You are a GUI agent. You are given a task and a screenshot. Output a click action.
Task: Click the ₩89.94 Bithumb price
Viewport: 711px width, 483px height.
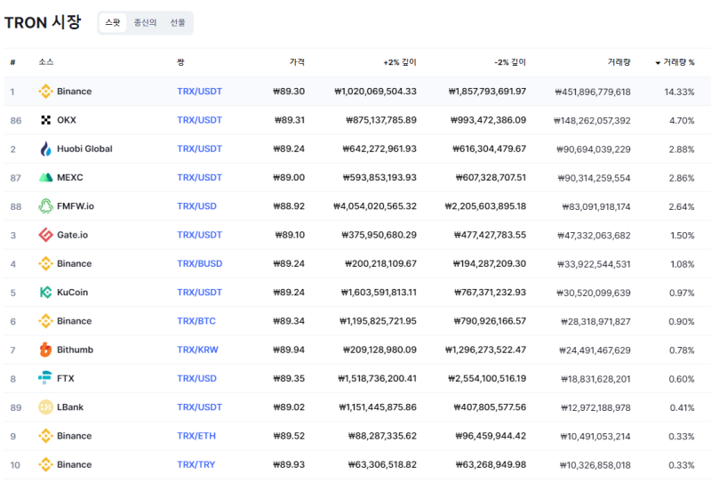pyautogui.click(x=289, y=350)
